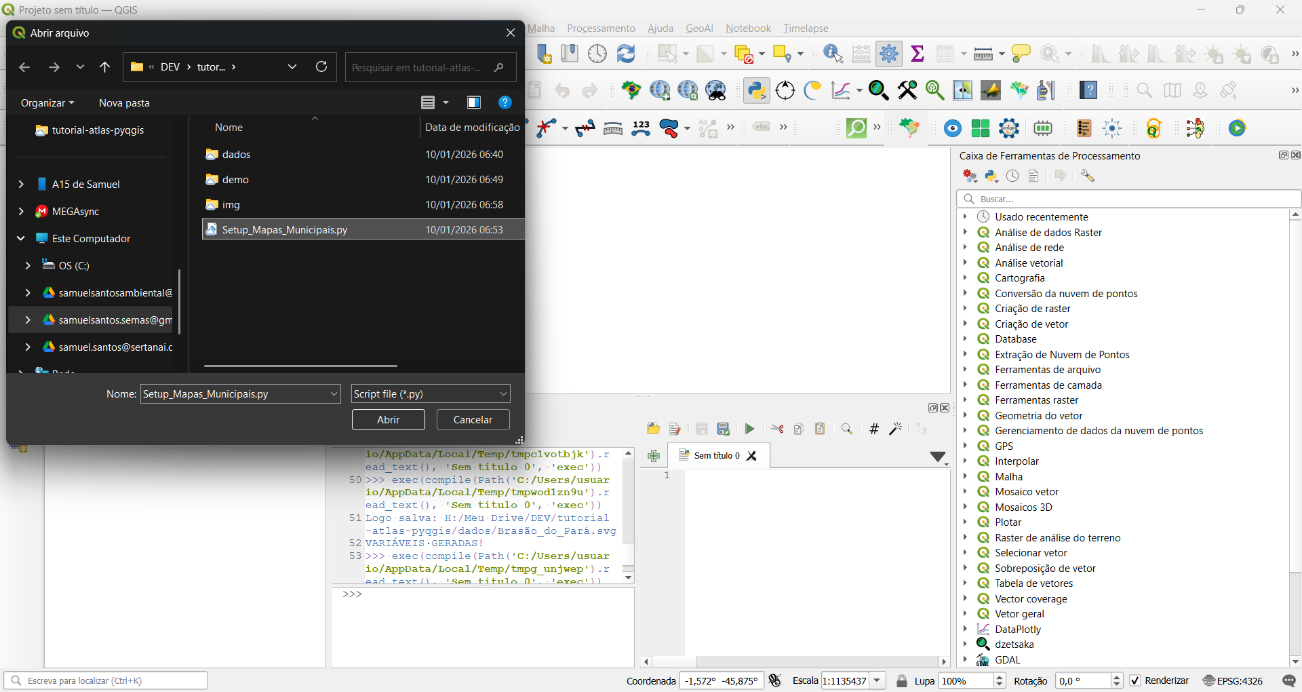Increase Rotação with the up stepper
The height and width of the screenshot is (692, 1302).
coord(1118,676)
